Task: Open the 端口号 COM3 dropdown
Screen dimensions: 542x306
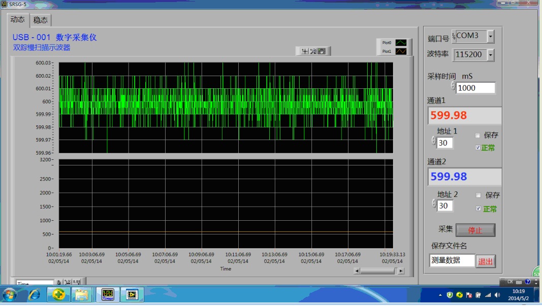Action: 491,36
